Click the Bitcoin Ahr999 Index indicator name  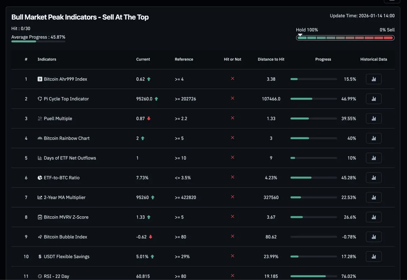coord(65,79)
